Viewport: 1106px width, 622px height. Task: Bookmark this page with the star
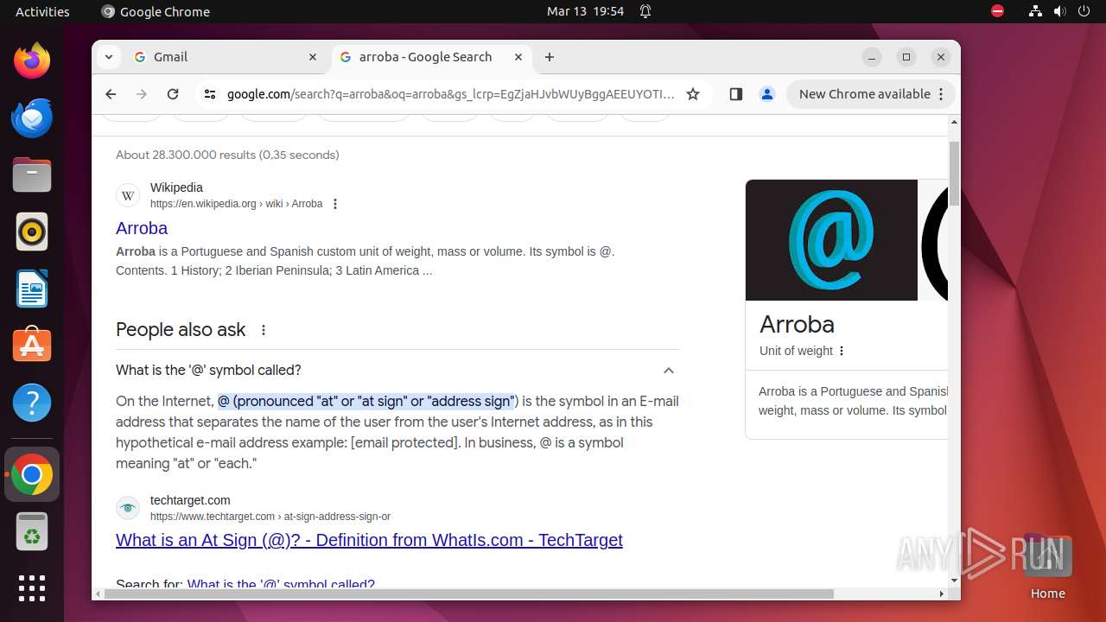pyautogui.click(x=693, y=94)
